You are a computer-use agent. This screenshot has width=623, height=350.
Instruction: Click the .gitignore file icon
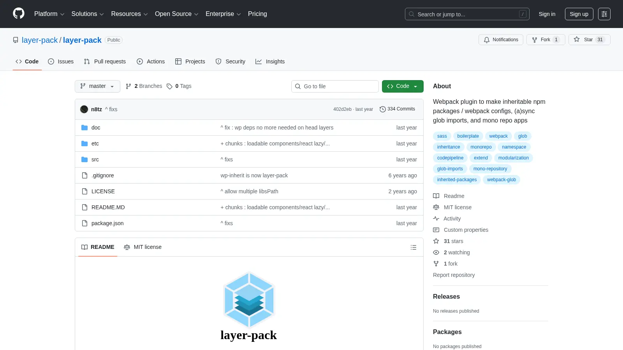(84, 175)
